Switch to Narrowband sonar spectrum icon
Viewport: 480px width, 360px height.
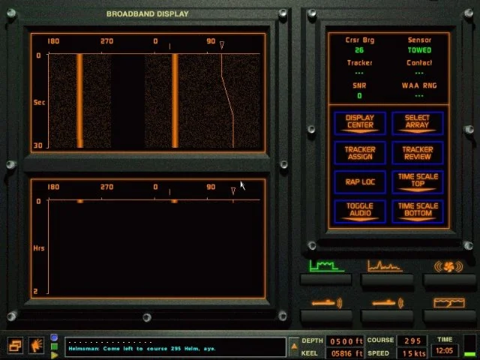point(386,266)
